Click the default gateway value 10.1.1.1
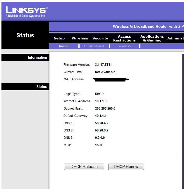Viewport: 184px width, 189px height. pyautogui.click(x=101, y=116)
